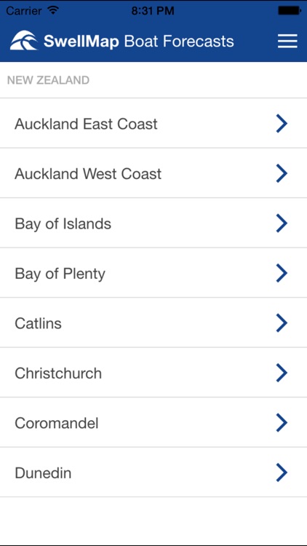The image size is (307, 546).
Task: Expand Auckland West Coast chevron arrow
Action: point(282,173)
